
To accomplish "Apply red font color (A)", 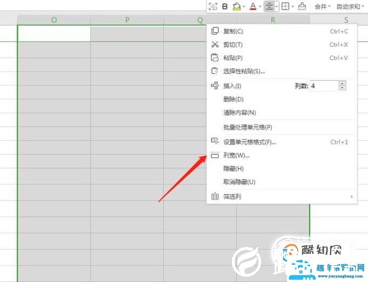I will 253,6.
